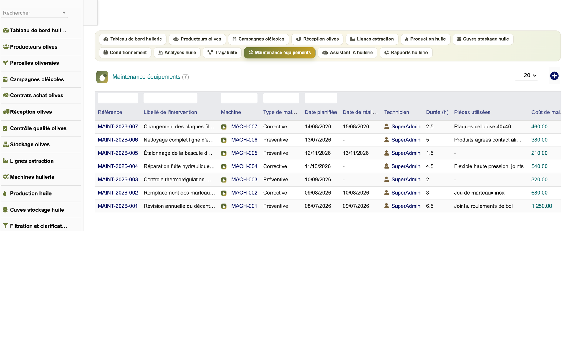Click Jeu de marteaux inox cell

click(479, 193)
